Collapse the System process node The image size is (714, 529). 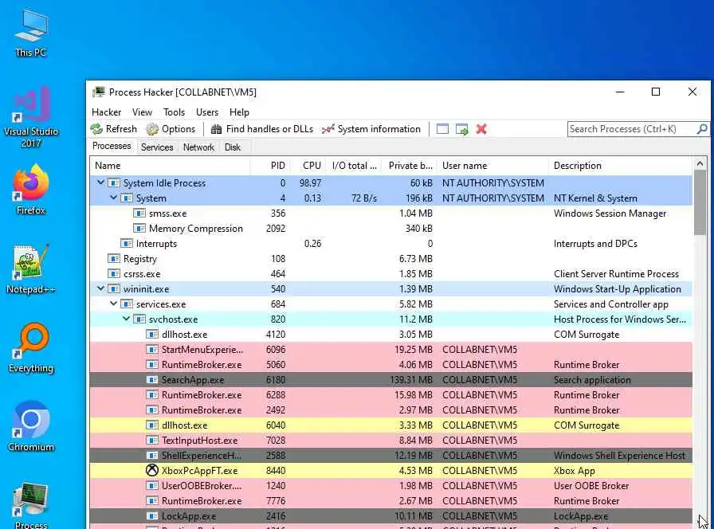(x=114, y=198)
